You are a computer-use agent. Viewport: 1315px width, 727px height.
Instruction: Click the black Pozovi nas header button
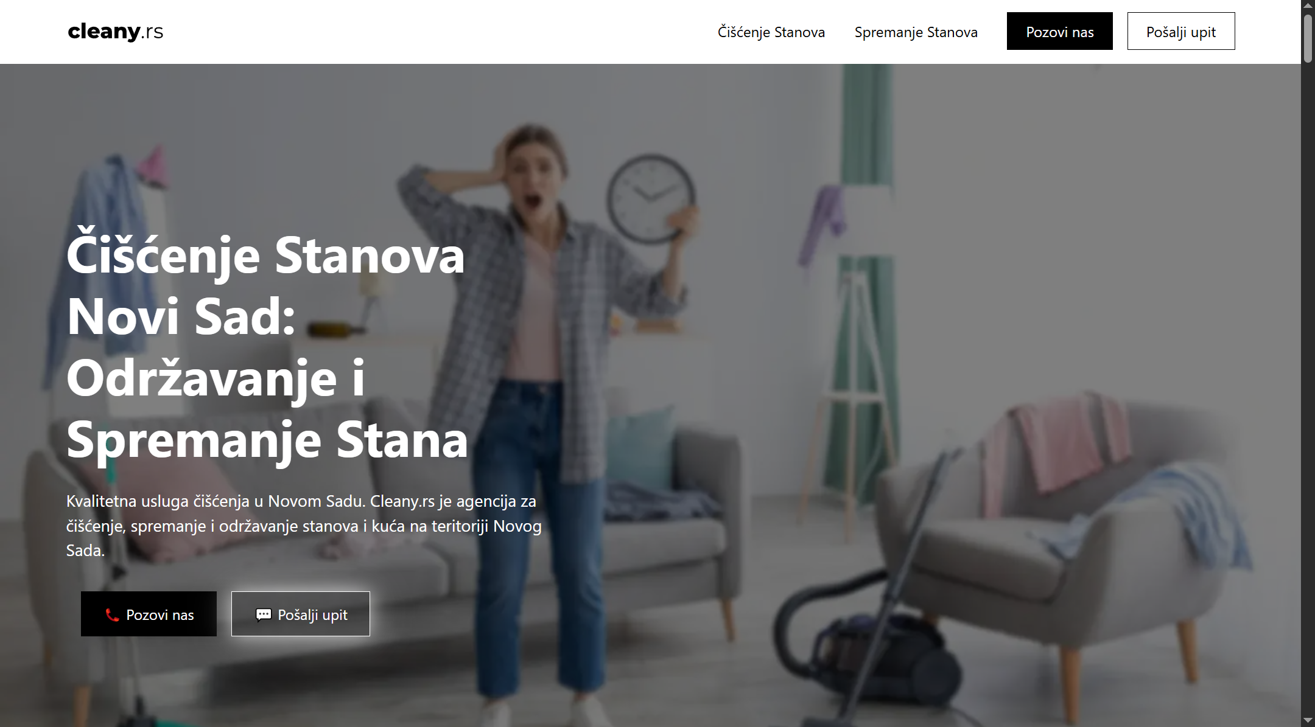pyautogui.click(x=1059, y=31)
